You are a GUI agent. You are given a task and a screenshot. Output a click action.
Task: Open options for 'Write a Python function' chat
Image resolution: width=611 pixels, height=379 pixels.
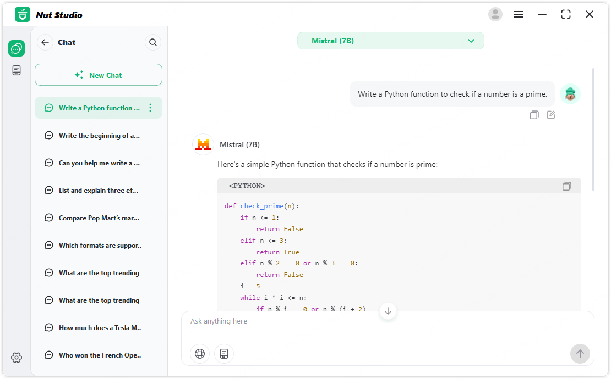(x=150, y=108)
